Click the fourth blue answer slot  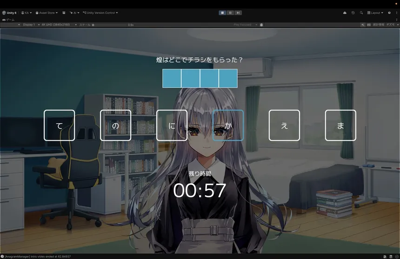[x=228, y=78]
